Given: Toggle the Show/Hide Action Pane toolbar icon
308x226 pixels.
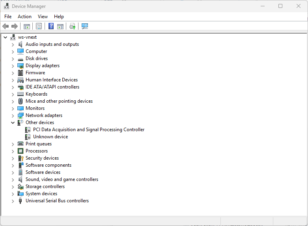Looking at the screenshot, I should coord(60,26).
